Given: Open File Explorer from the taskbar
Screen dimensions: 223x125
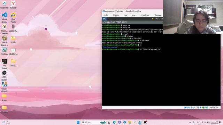Looking at the screenshot, I should point(130,122).
